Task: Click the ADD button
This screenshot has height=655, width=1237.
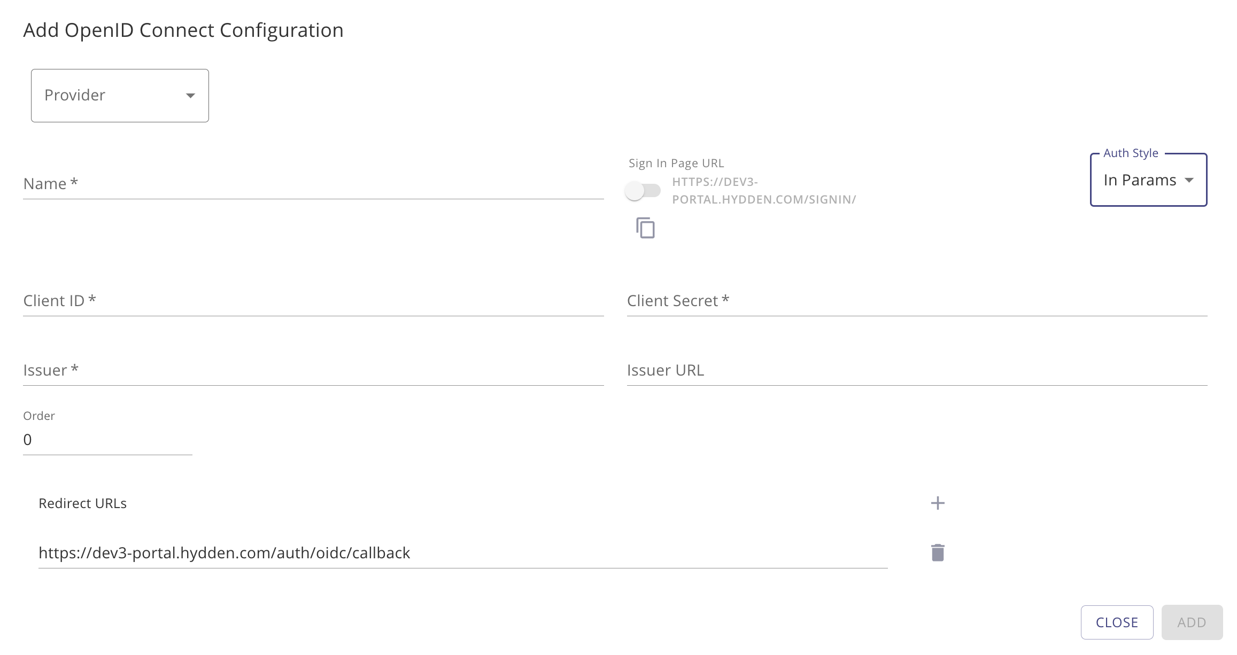Action: click(1192, 622)
